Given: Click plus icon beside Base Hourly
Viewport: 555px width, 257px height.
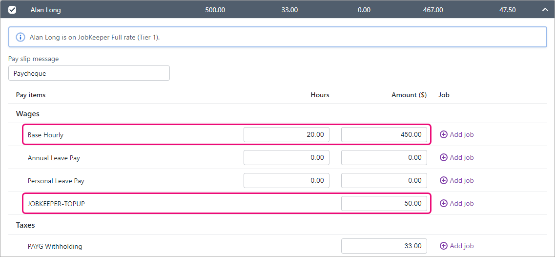Looking at the screenshot, I should pos(443,135).
